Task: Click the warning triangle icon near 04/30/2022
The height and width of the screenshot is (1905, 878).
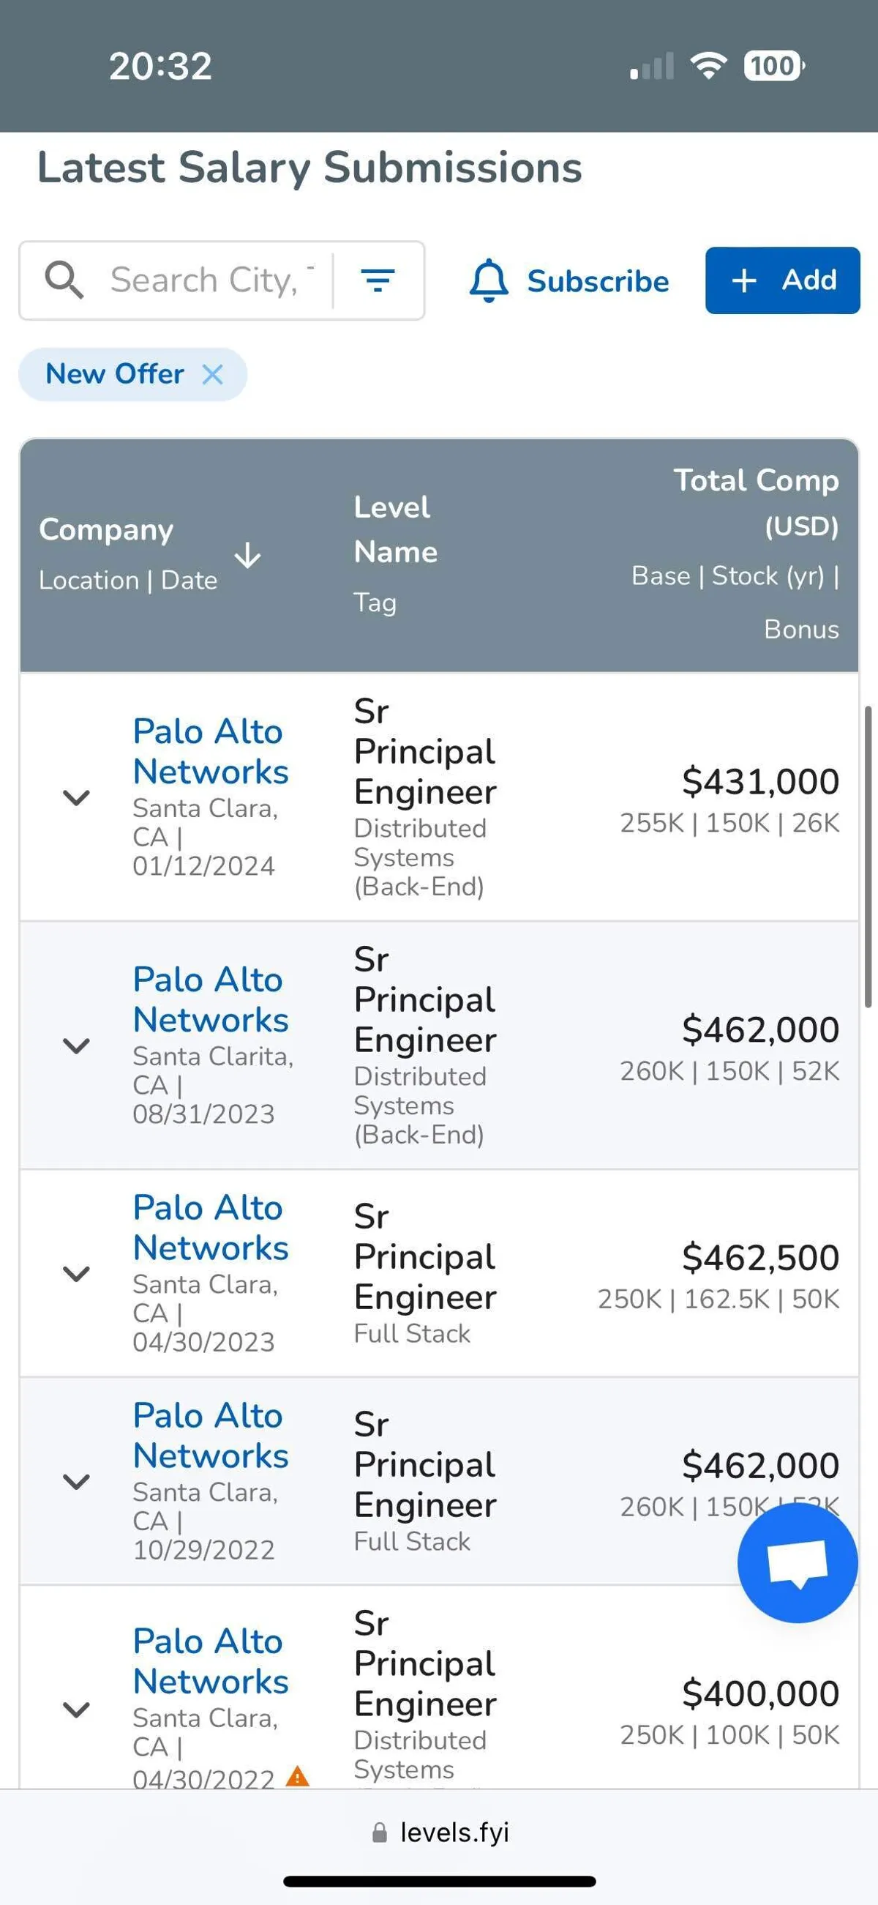Action: [297, 1775]
